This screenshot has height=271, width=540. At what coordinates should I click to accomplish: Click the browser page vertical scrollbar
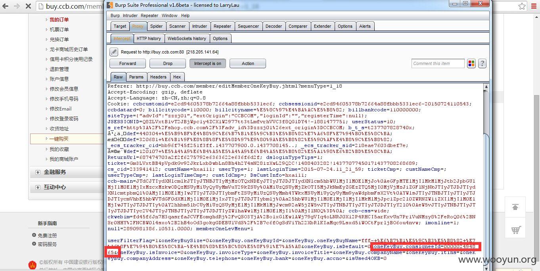pos(536,143)
